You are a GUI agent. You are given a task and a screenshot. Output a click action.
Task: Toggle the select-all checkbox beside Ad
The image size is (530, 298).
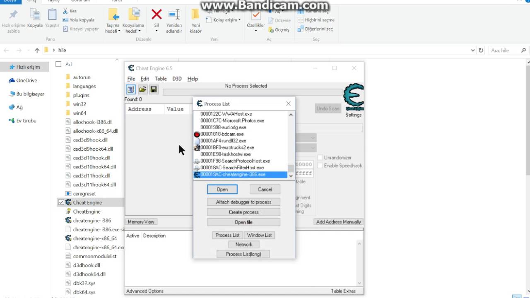tap(58, 64)
